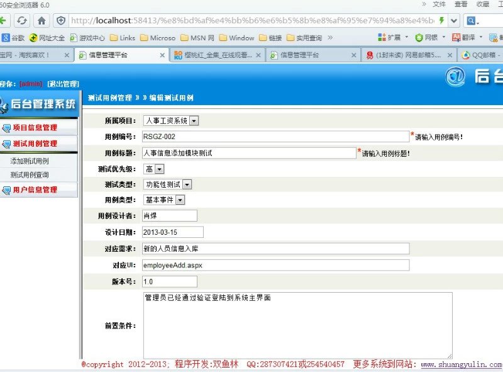Open the Window bookmark folder
The image size is (503, 372).
point(237,38)
